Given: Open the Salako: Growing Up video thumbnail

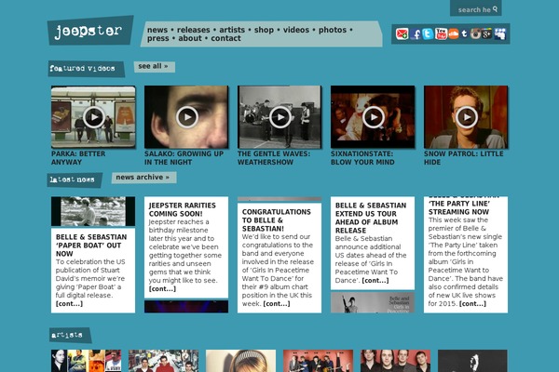Looking at the screenshot, I should tap(186, 117).
